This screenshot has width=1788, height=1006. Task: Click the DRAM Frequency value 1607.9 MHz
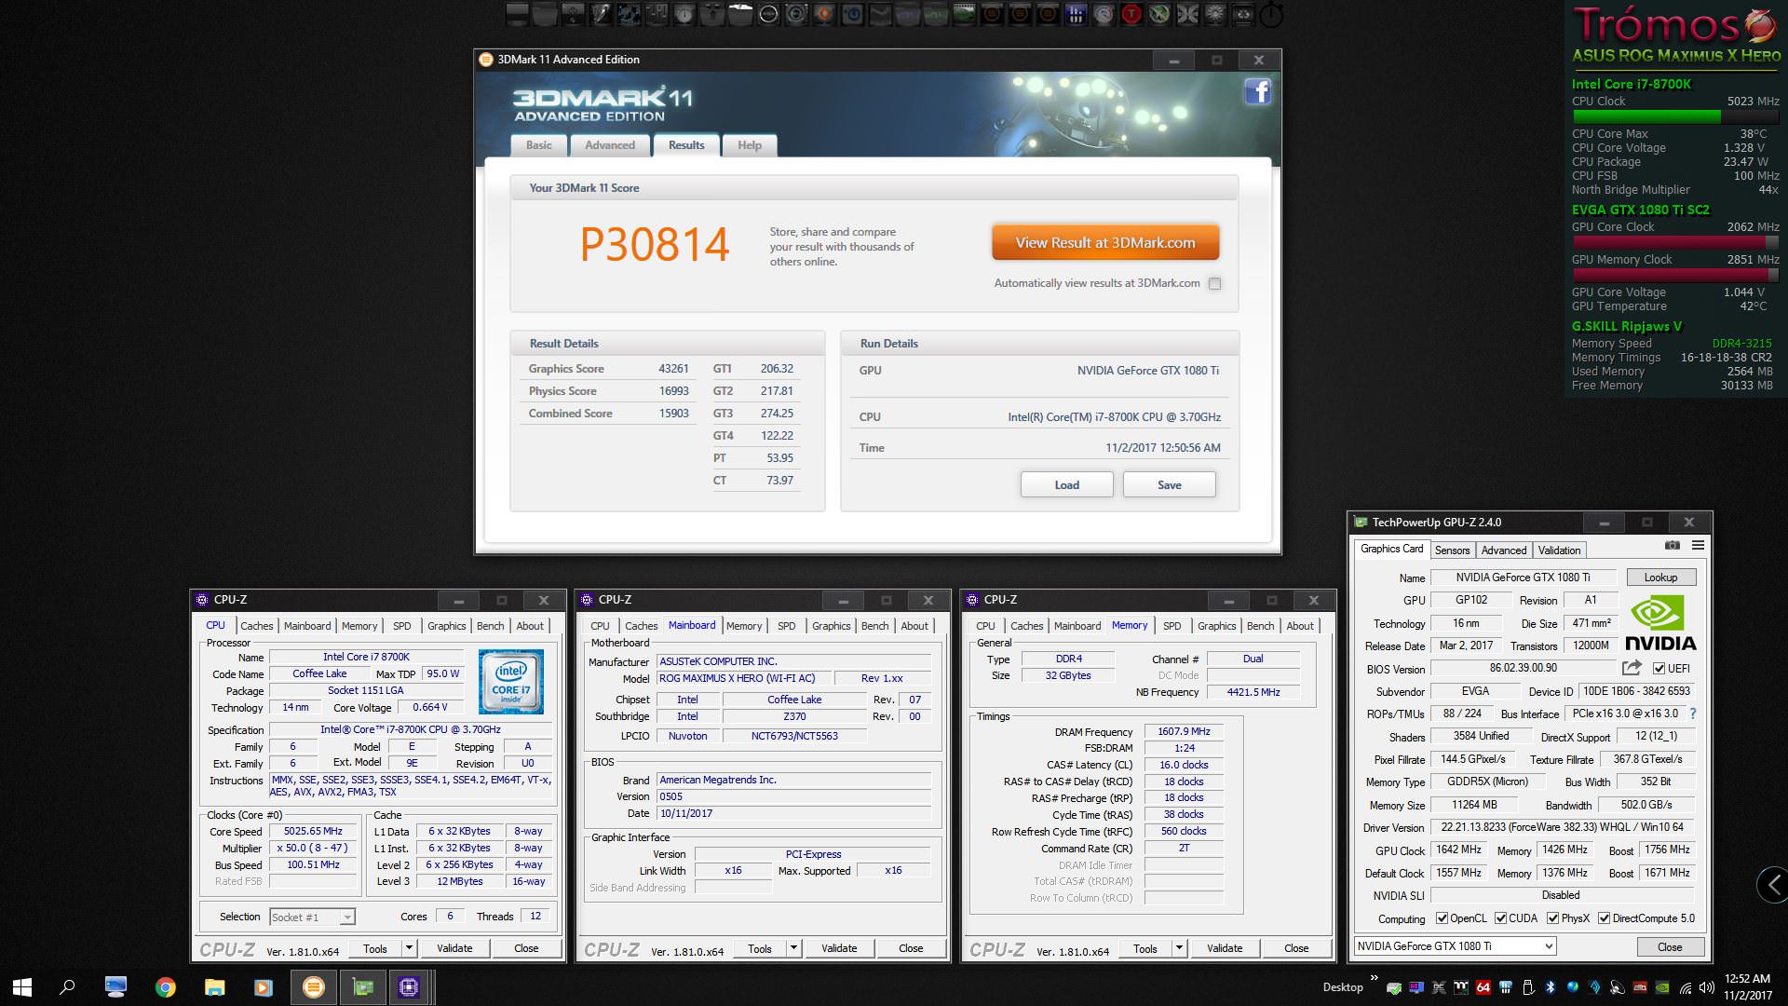click(x=1184, y=731)
